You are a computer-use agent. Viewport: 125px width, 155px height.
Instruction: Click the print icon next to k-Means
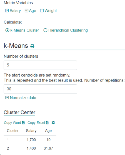pos(32,46)
